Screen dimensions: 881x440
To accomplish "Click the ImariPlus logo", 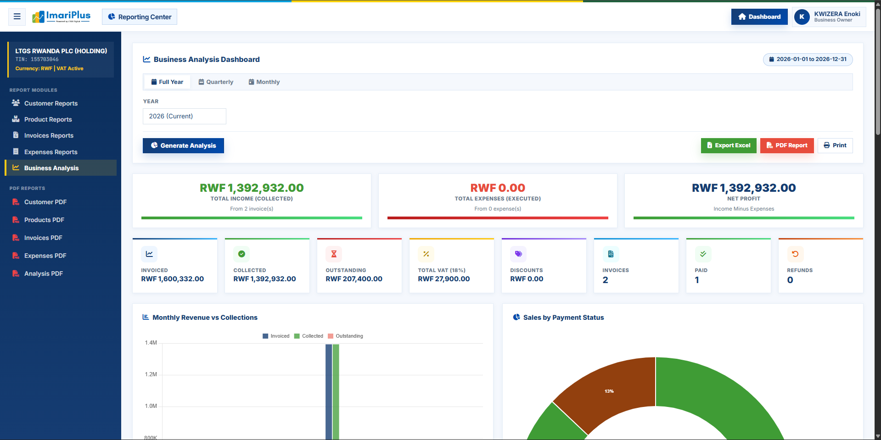I will coord(61,17).
